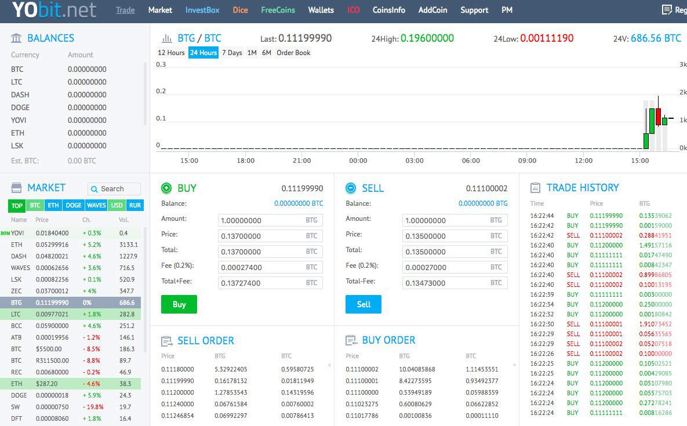Click the Sell balance 0.00000000 BTG link
This screenshot has height=426, width=687.
pos(483,203)
